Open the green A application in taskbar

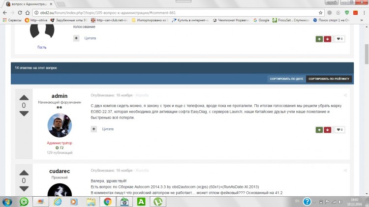[141, 202]
